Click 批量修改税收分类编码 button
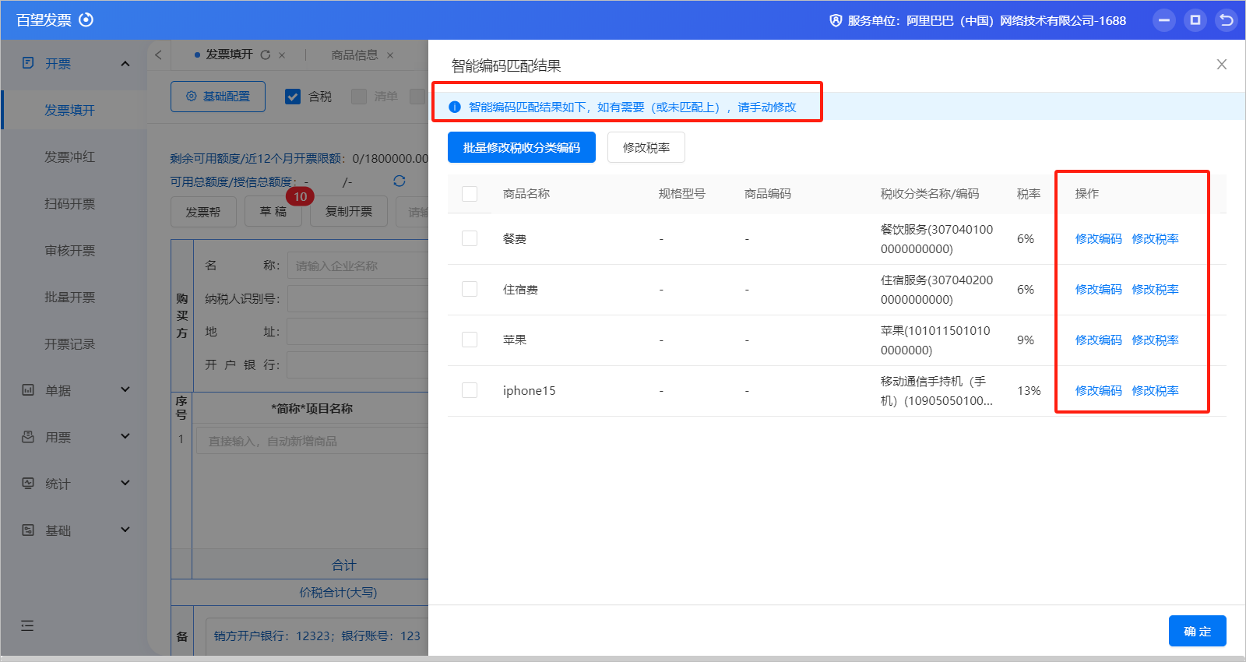Image resolution: width=1246 pixels, height=662 pixels. 522,147
